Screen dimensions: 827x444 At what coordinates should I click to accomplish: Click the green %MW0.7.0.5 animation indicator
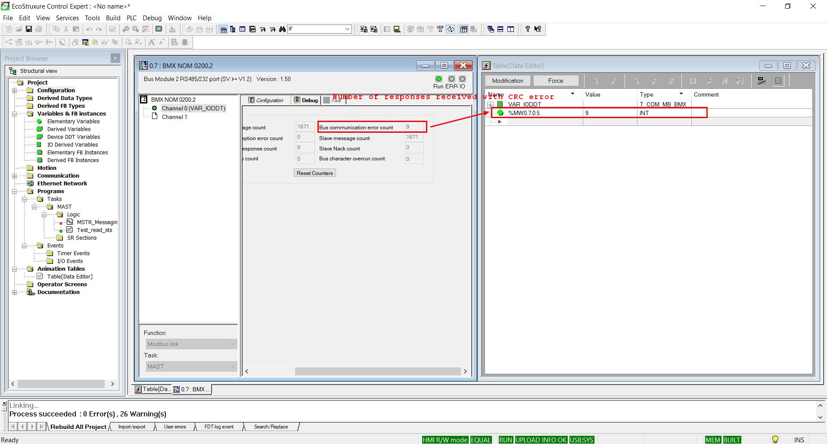coord(500,113)
